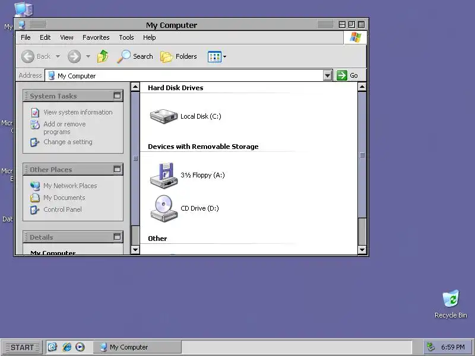Viewport: 475px width, 356px height.
Task: Click the Back arrow button
Action: point(28,56)
